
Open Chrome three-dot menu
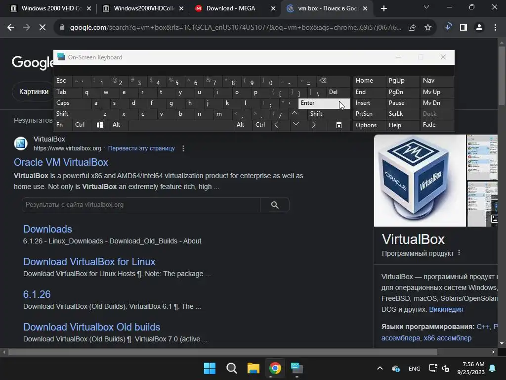coord(495,28)
